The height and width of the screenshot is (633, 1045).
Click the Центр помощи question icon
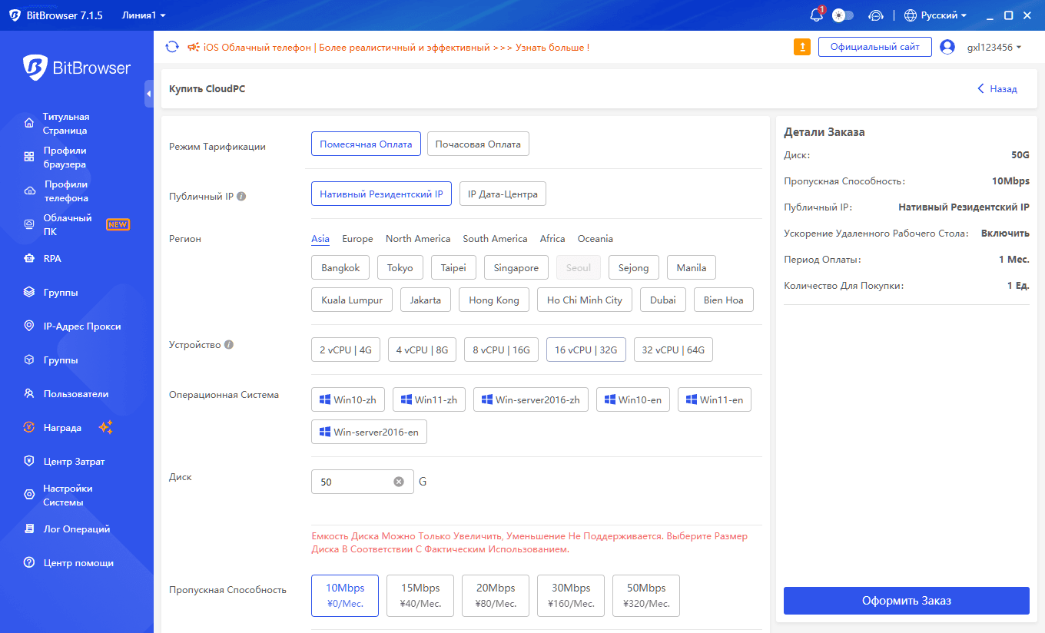pos(29,563)
